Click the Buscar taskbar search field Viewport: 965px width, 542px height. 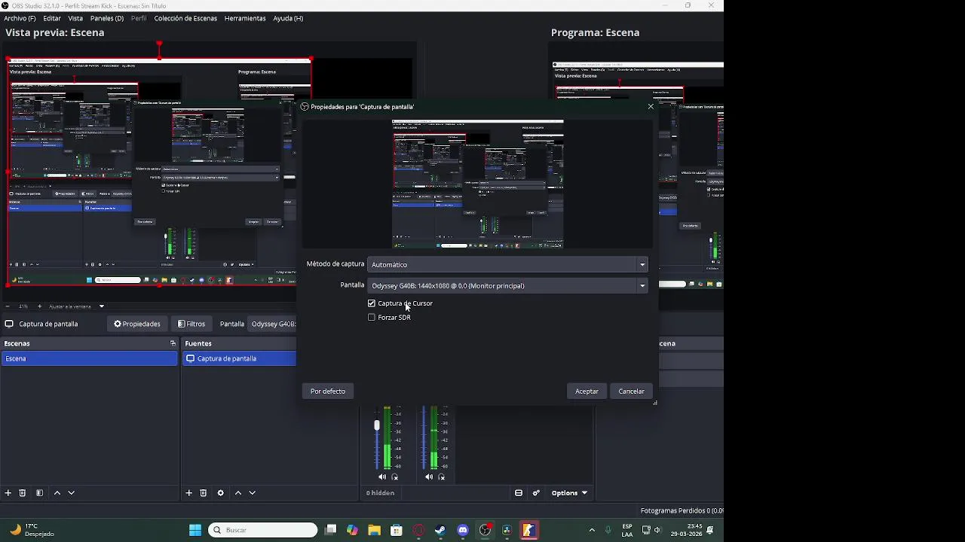click(262, 530)
